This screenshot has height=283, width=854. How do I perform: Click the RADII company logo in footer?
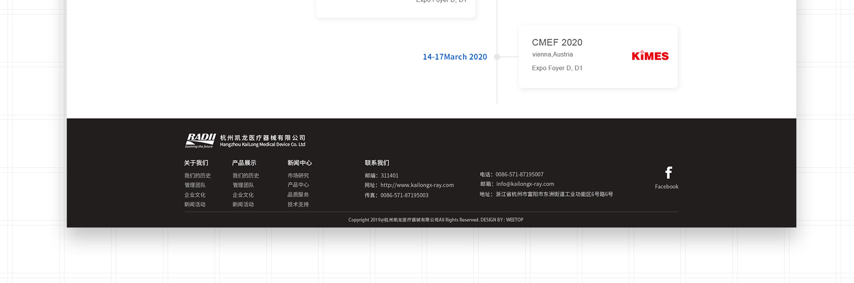click(200, 140)
